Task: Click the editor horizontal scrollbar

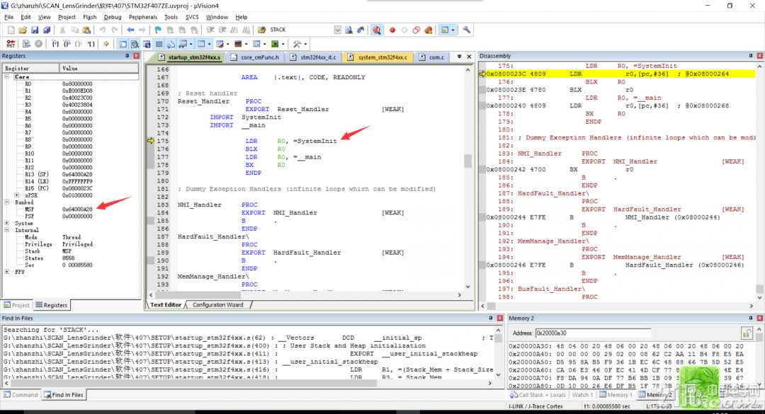Action: 305,295
